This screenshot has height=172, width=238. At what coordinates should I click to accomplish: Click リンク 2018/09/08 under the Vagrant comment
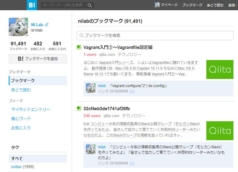[113, 91]
